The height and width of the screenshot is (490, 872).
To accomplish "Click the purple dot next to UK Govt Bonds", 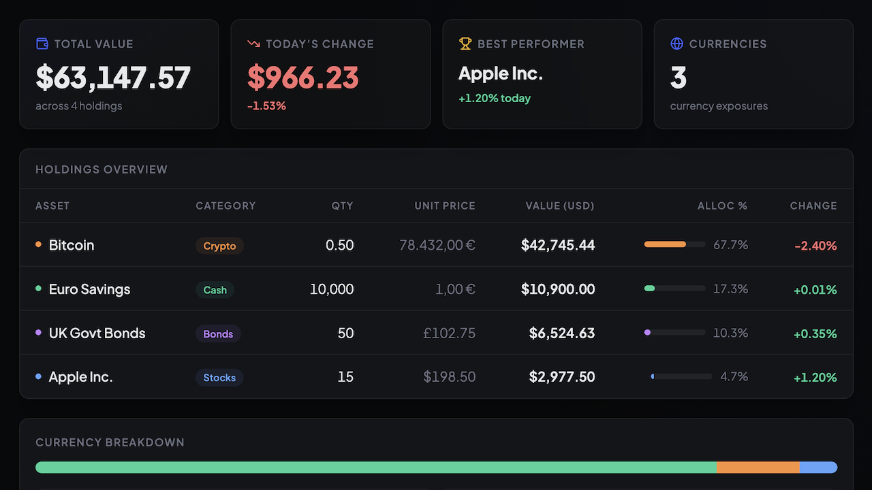I will (x=39, y=333).
